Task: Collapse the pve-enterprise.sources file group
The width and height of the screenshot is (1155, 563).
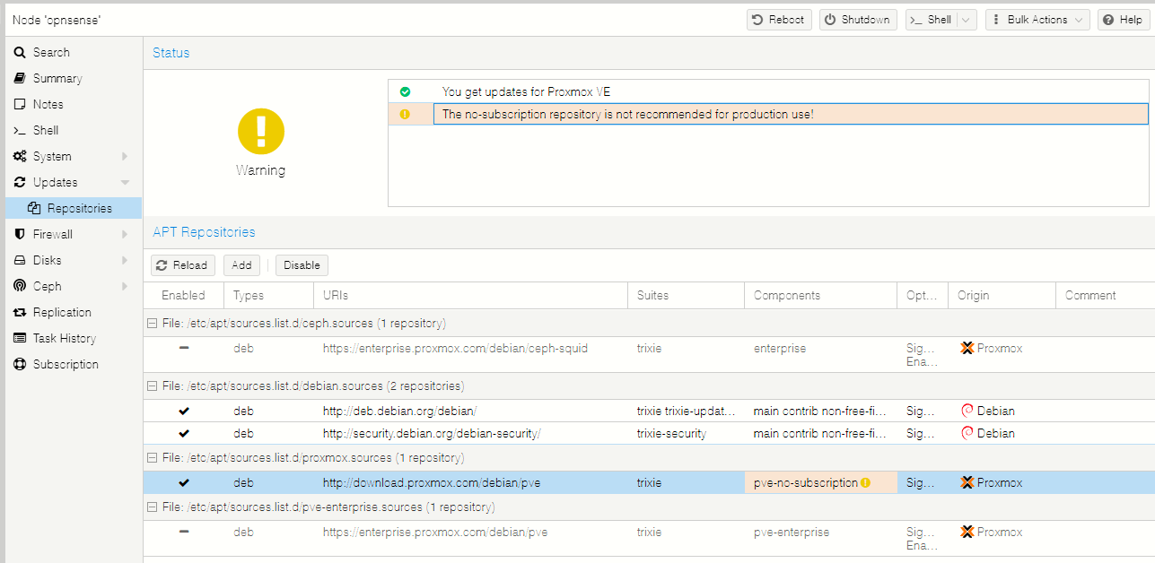Action: pos(151,507)
